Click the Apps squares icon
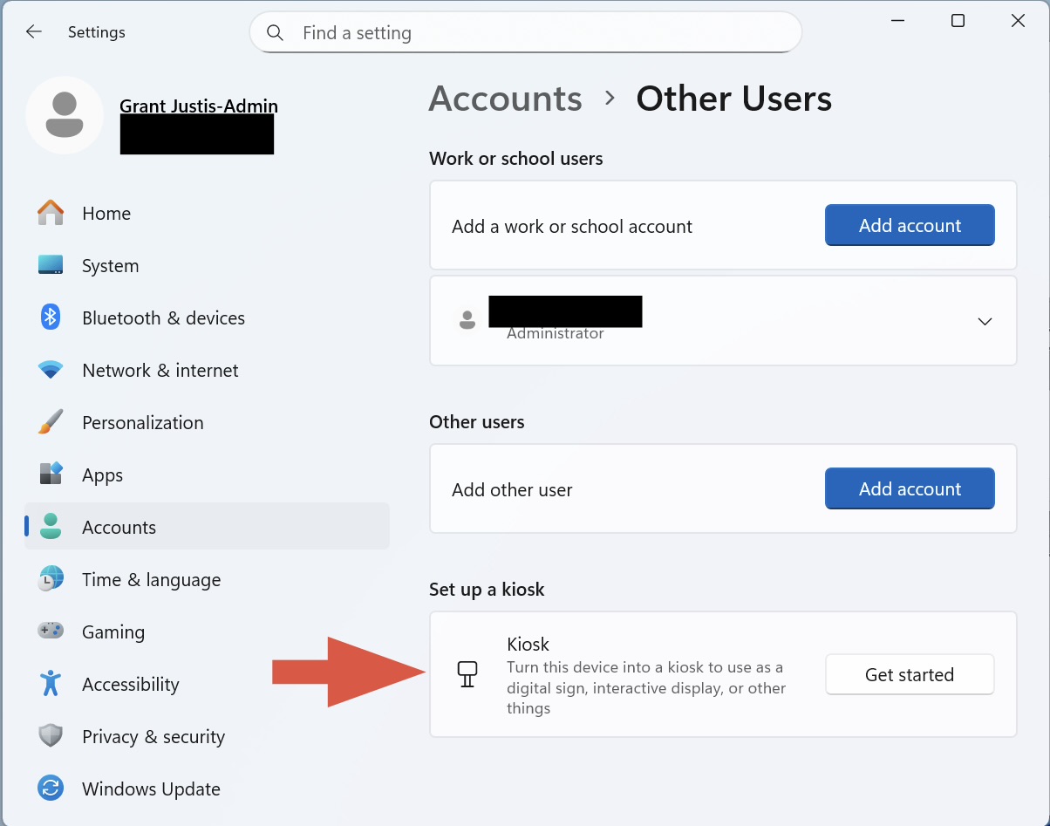 coord(51,474)
